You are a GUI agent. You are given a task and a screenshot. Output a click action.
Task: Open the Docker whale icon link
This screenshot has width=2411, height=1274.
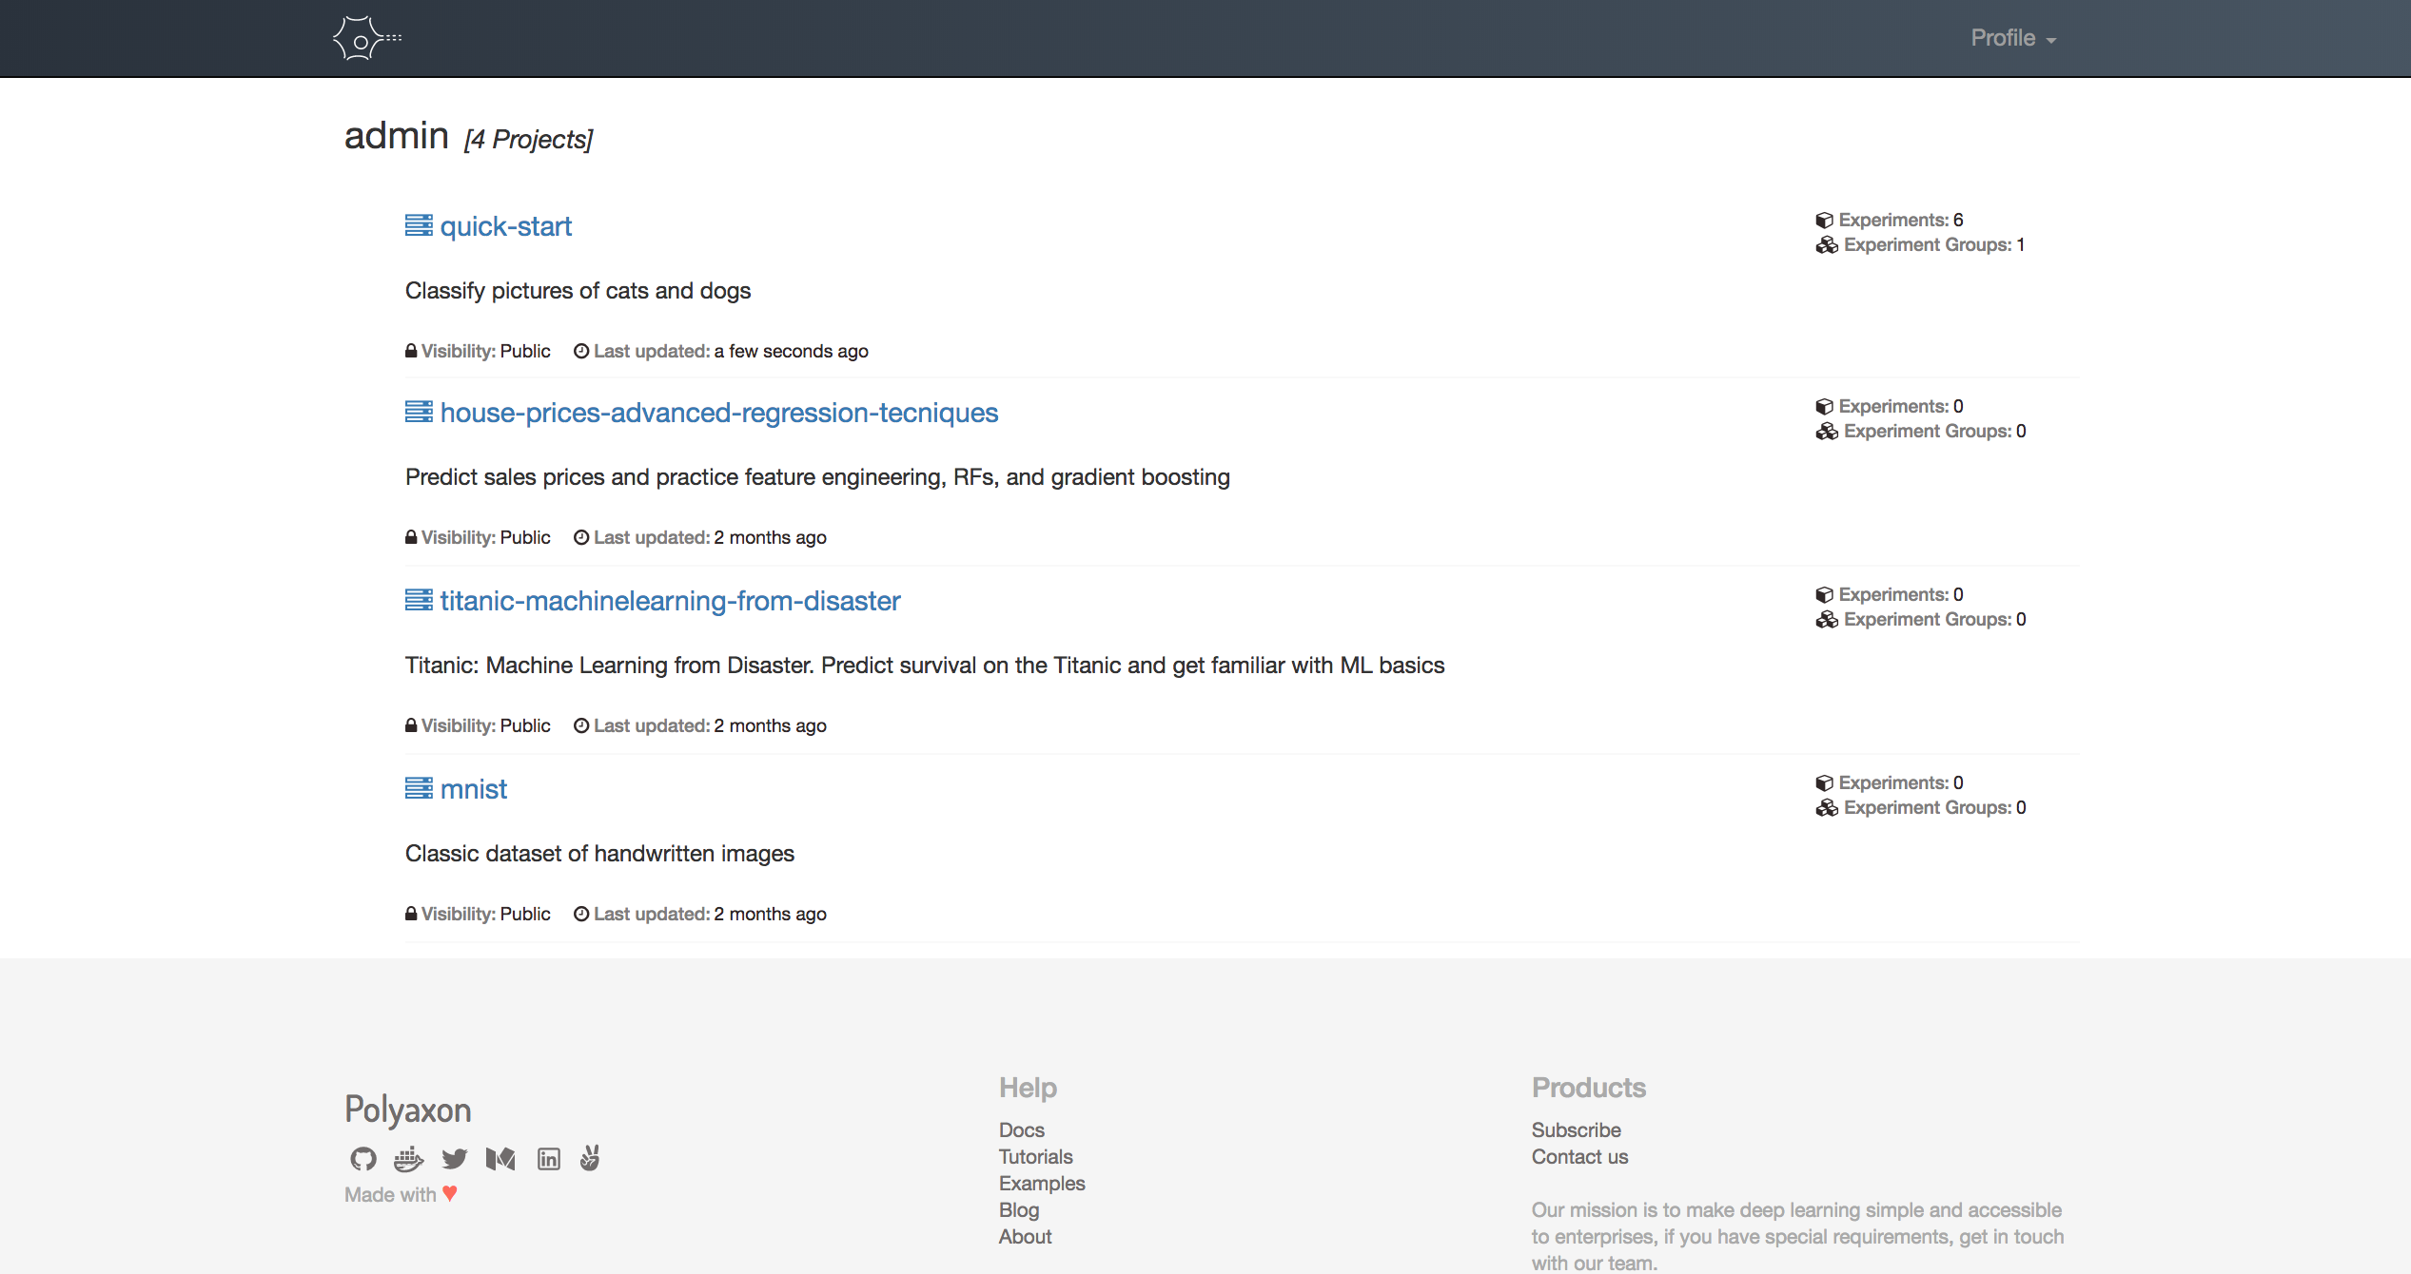click(x=408, y=1159)
